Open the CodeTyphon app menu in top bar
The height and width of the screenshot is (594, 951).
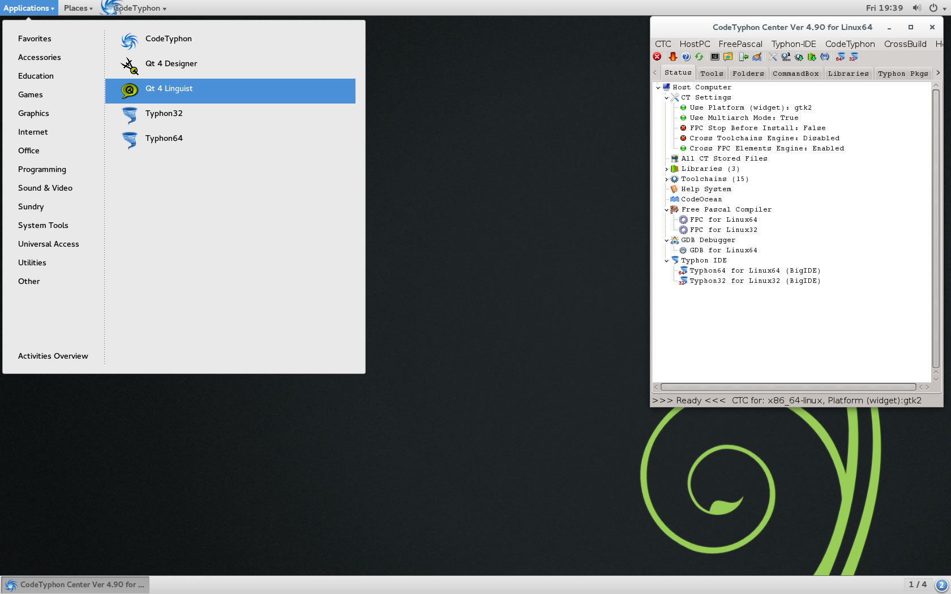135,8
